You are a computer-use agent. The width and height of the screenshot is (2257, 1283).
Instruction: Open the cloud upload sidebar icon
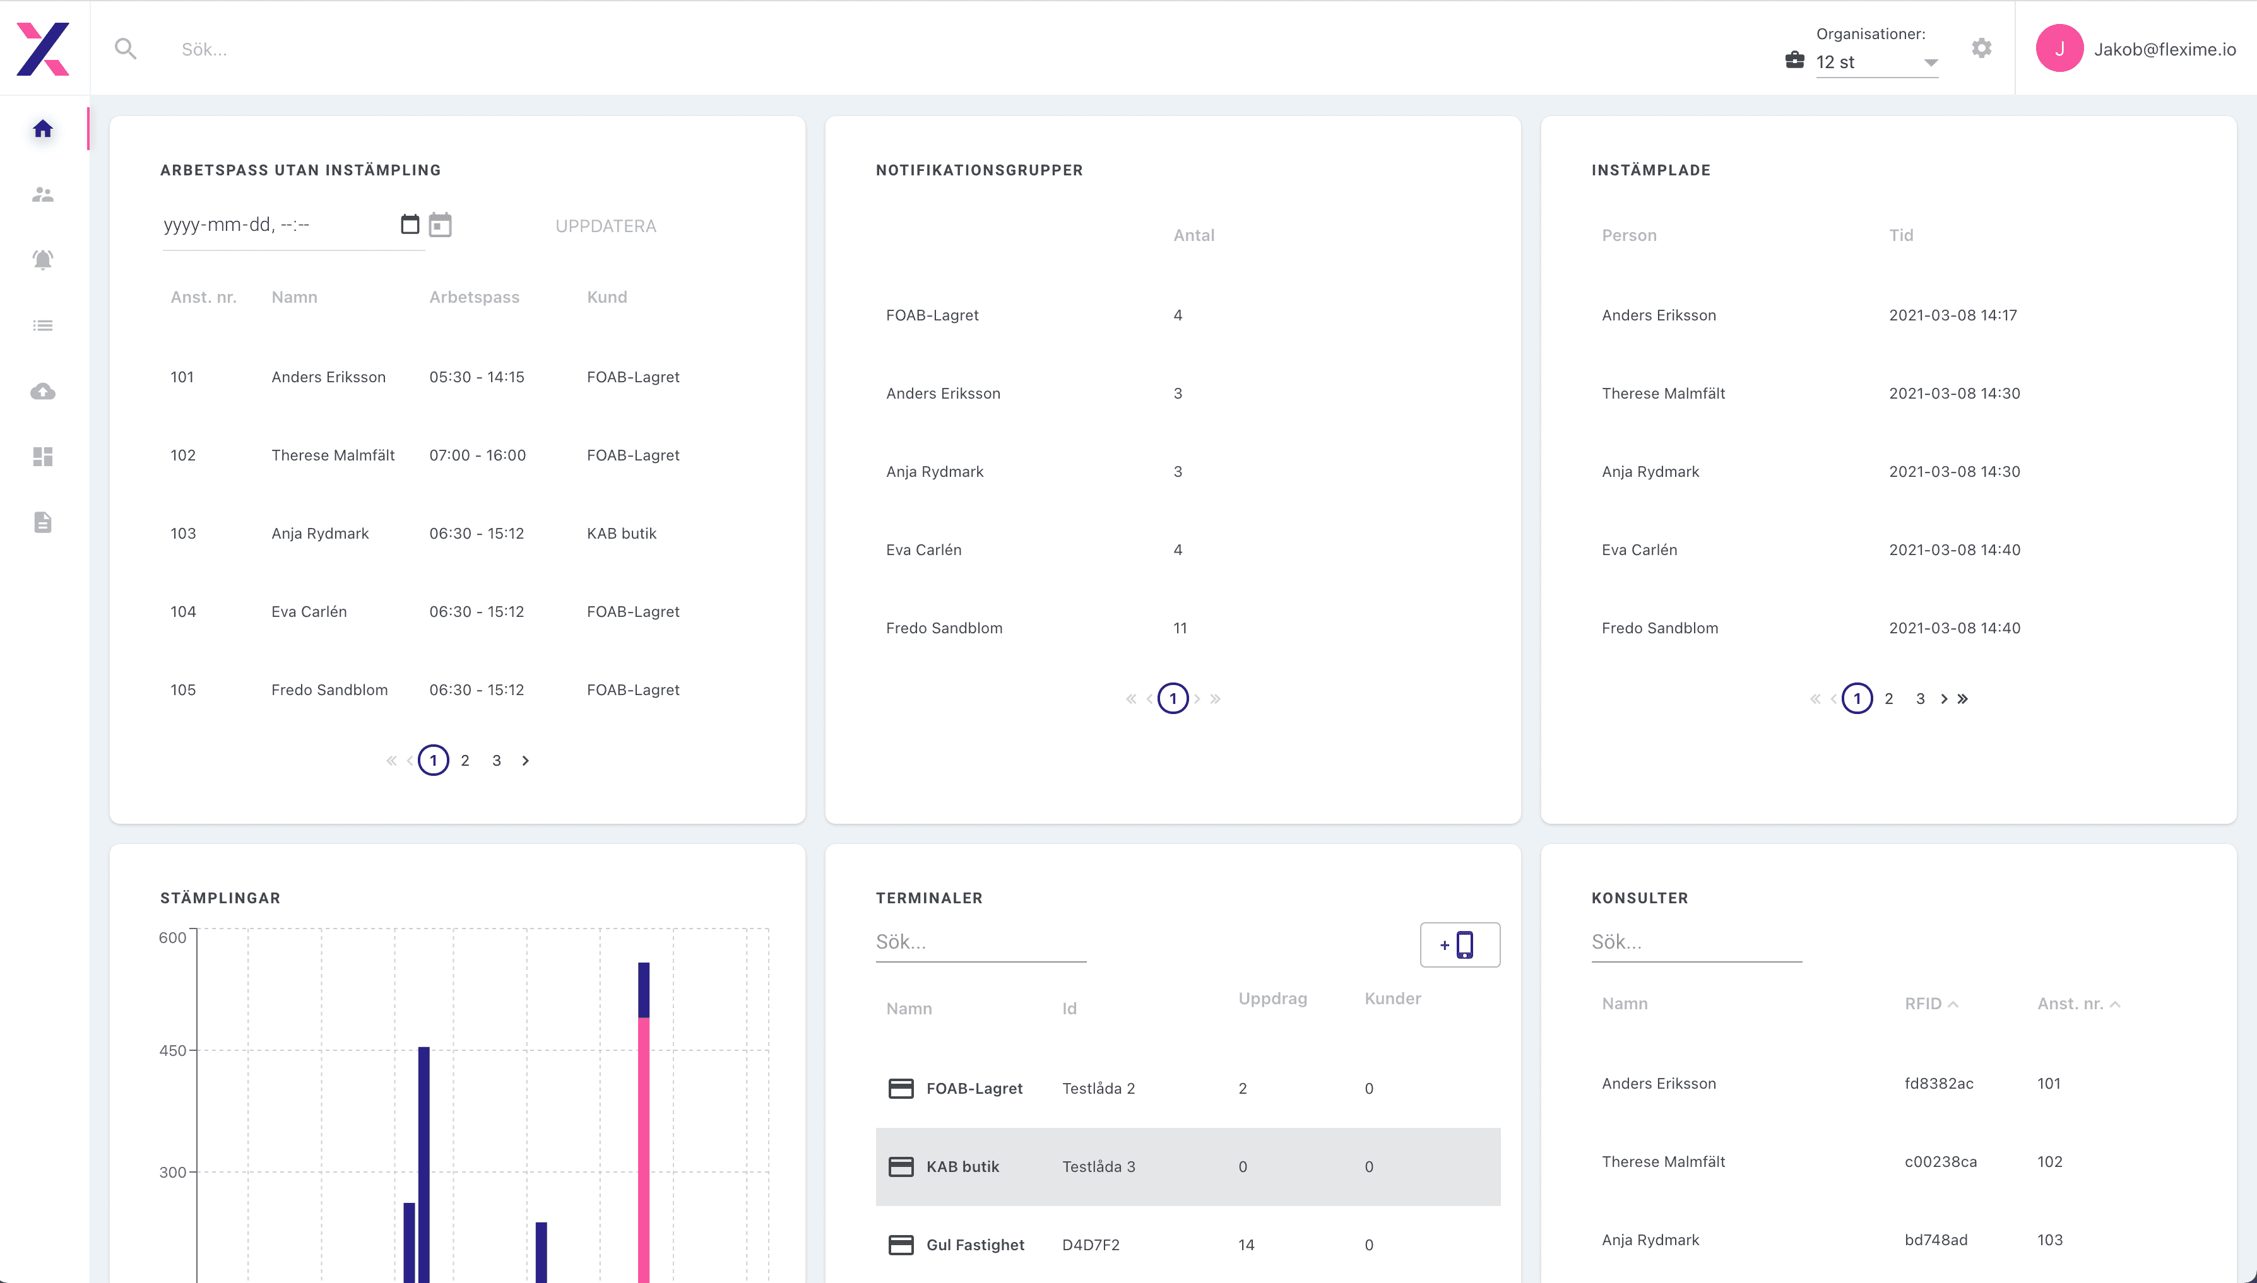[x=42, y=391]
